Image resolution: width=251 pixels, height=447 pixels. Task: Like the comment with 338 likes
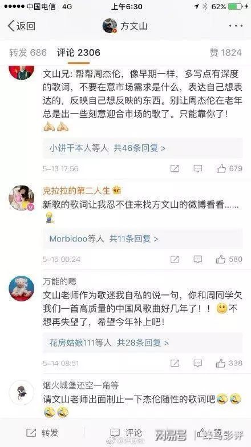229,363
